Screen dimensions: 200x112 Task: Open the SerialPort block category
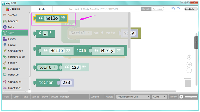click(15, 51)
